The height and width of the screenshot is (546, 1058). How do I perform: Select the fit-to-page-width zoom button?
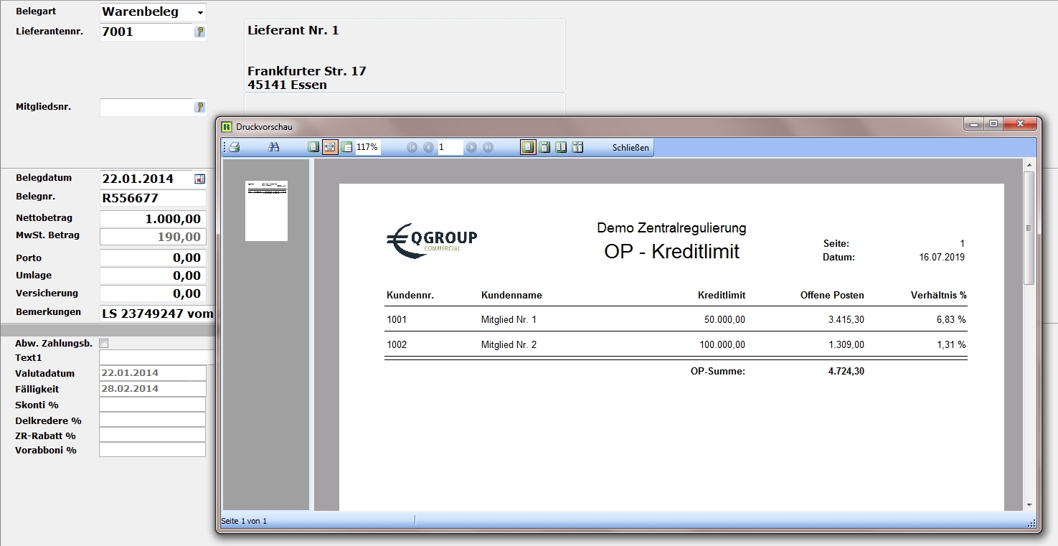(x=330, y=147)
